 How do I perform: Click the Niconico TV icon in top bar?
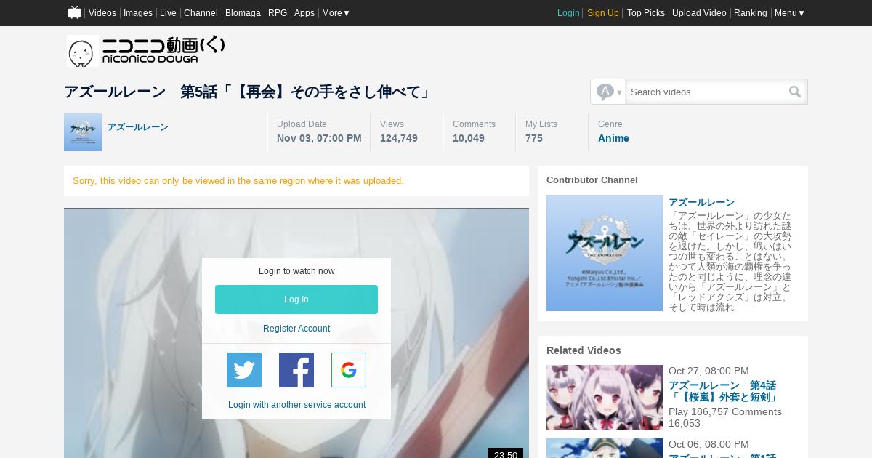tap(74, 12)
